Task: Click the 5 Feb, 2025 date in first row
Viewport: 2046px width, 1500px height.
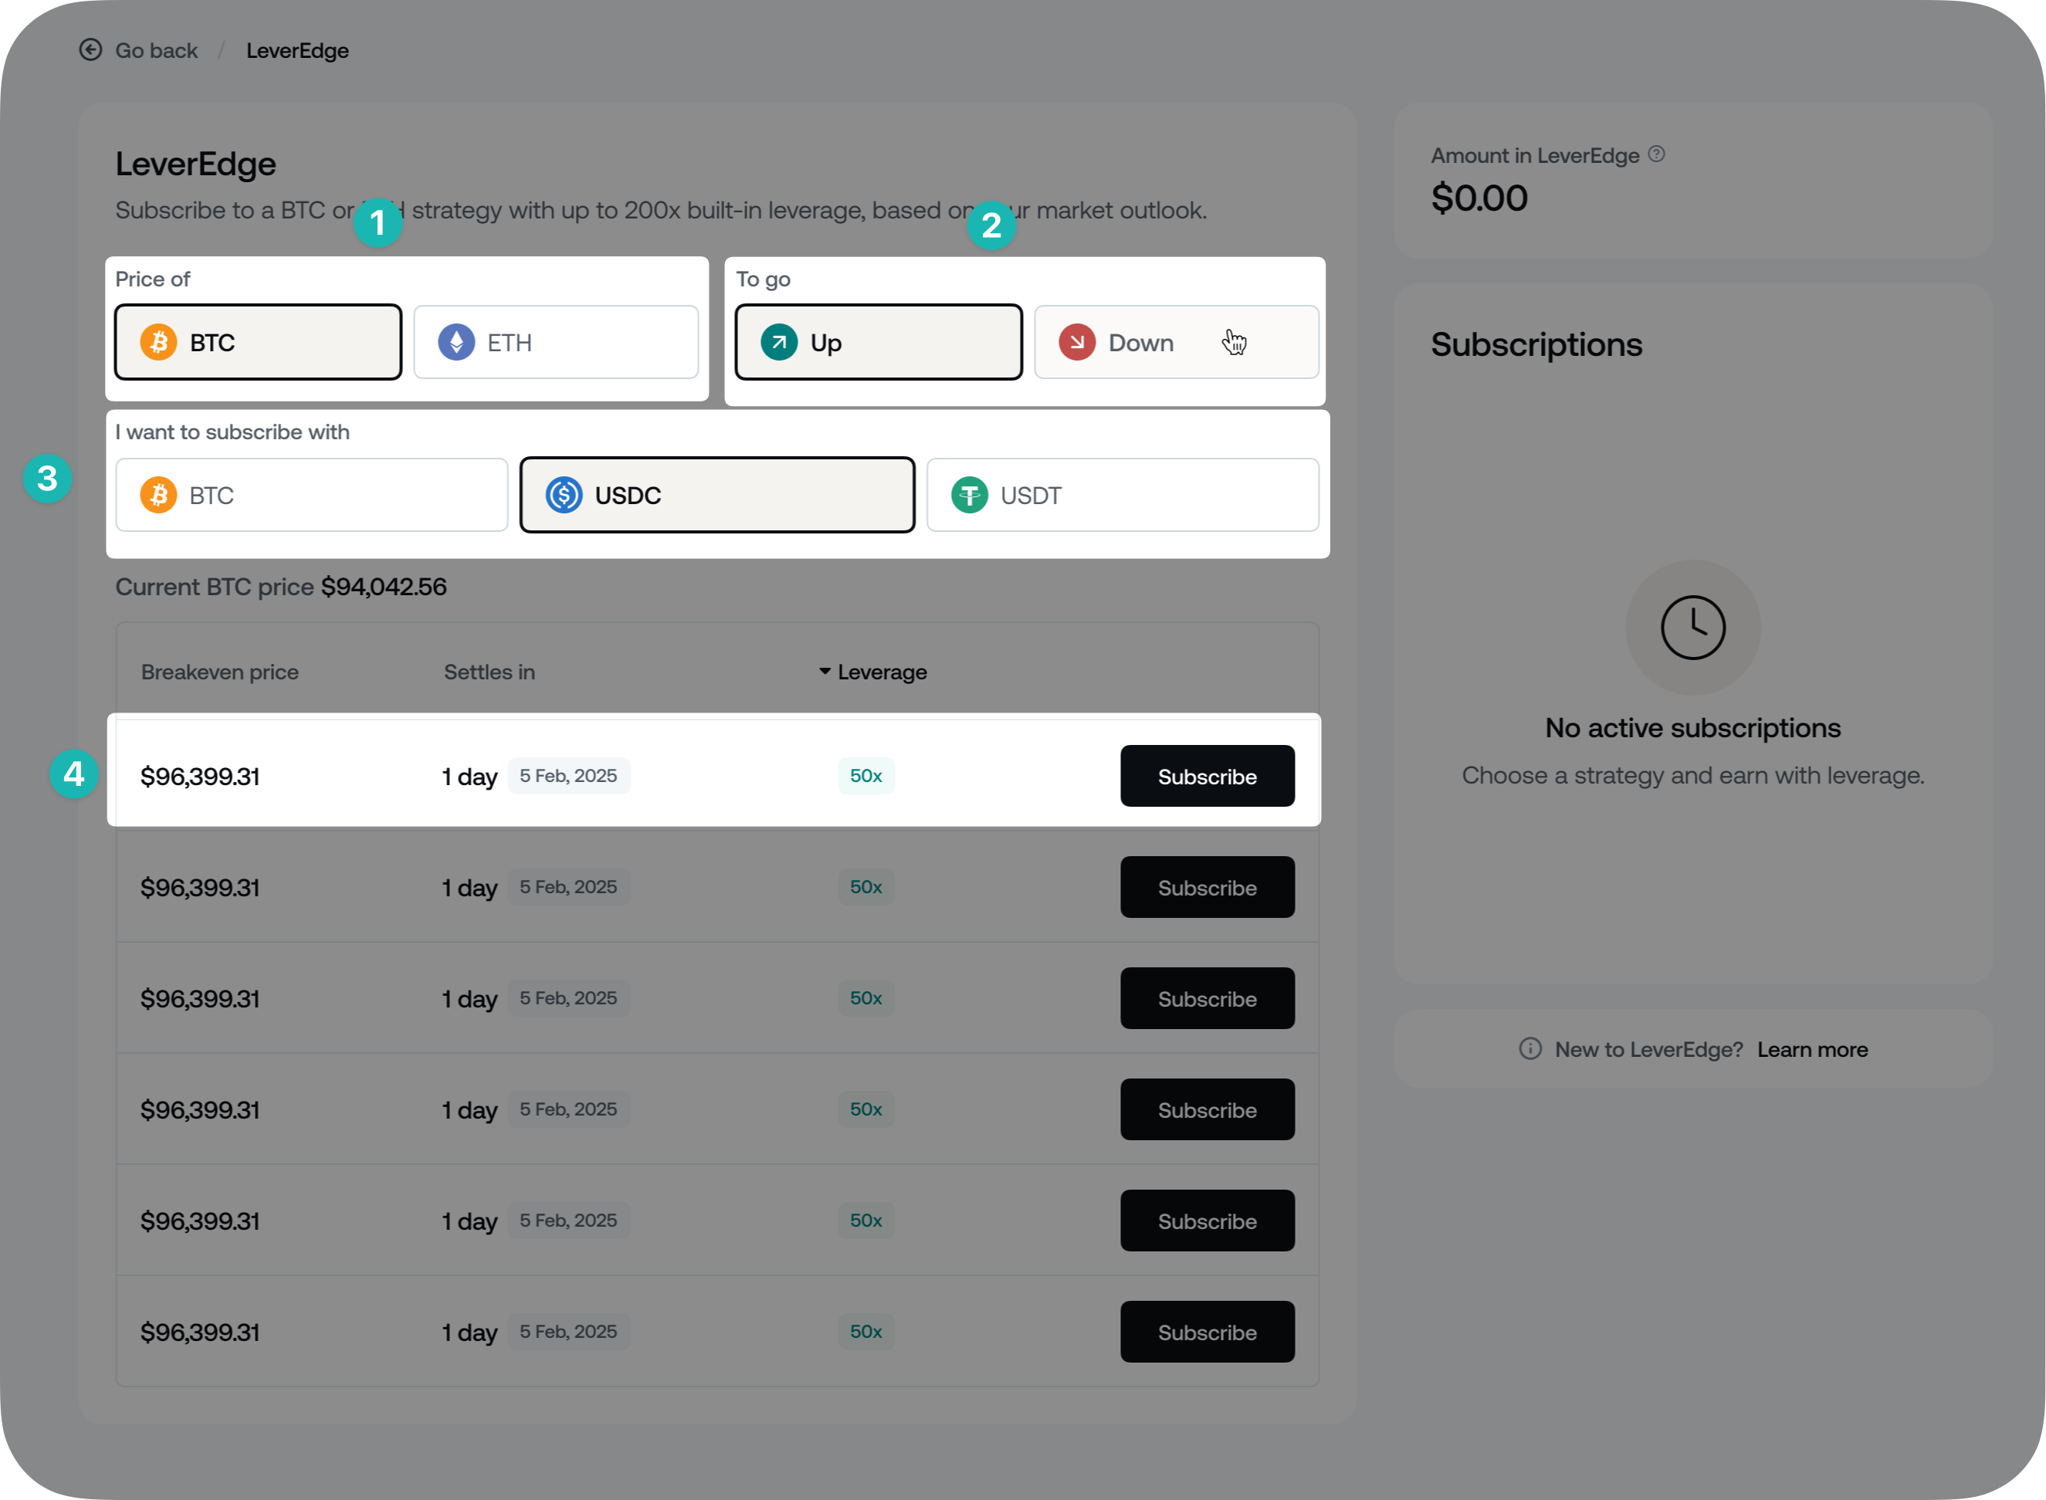Action: (568, 775)
